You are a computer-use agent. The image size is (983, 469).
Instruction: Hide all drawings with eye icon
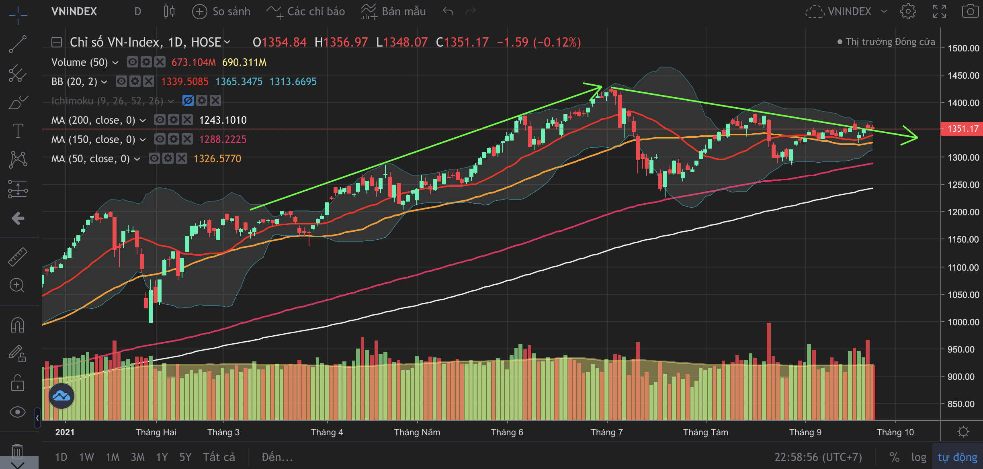[18, 412]
